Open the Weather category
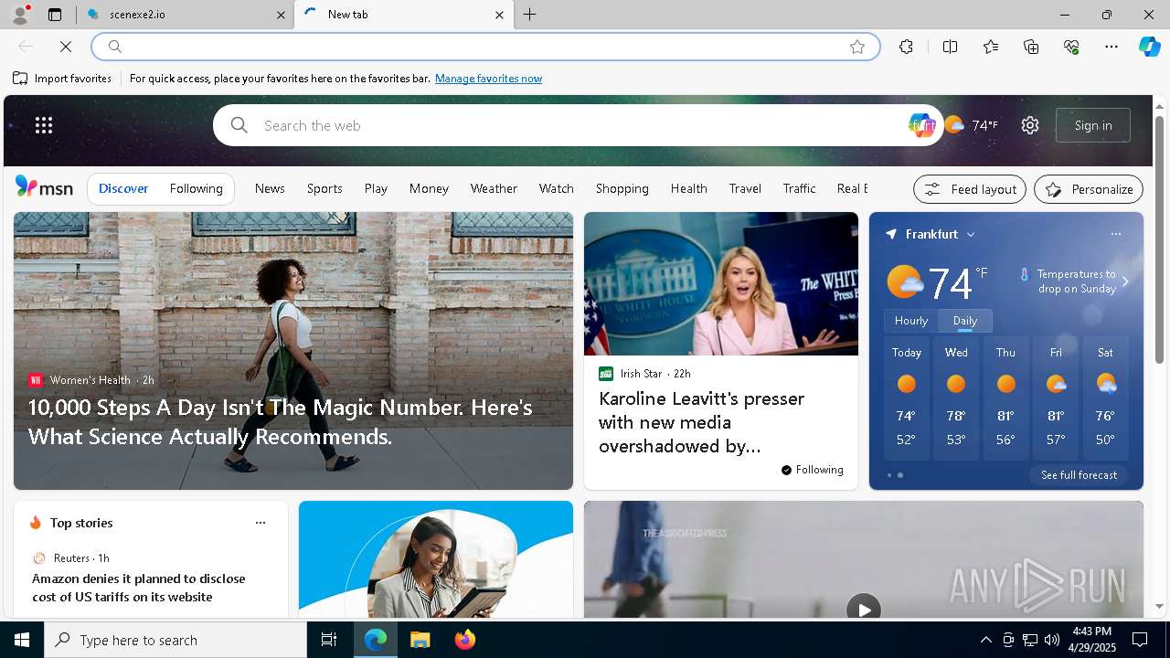Viewport: 1170px width, 658px height. (494, 188)
